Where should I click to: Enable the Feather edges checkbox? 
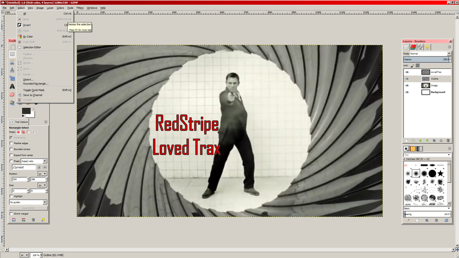click(x=11, y=143)
